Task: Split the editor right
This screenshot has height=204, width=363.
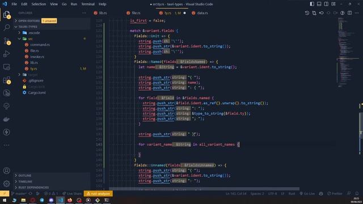Action: (349, 13)
